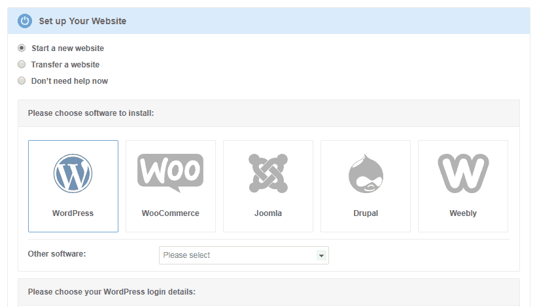
Task: Click the Set up Your Website heading
Action: coord(82,21)
